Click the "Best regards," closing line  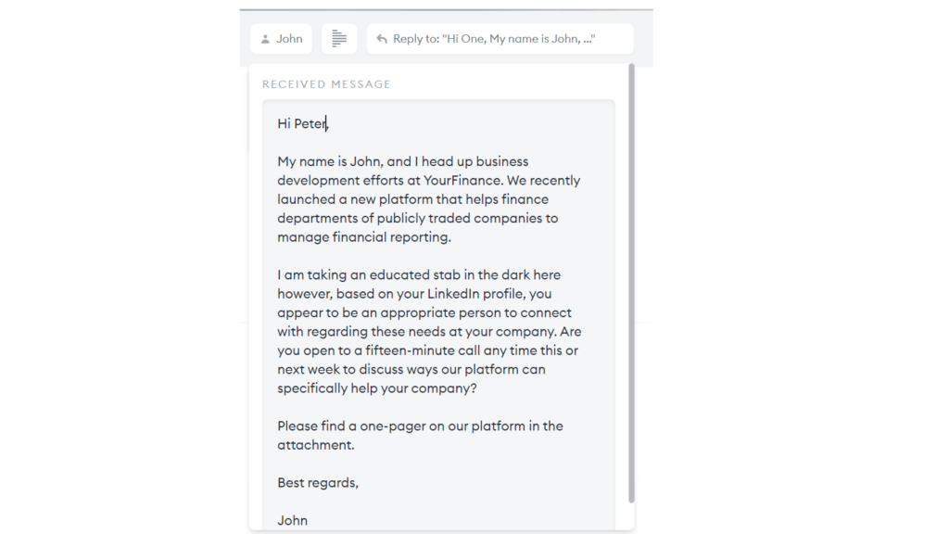pyautogui.click(x=317, y=483)
